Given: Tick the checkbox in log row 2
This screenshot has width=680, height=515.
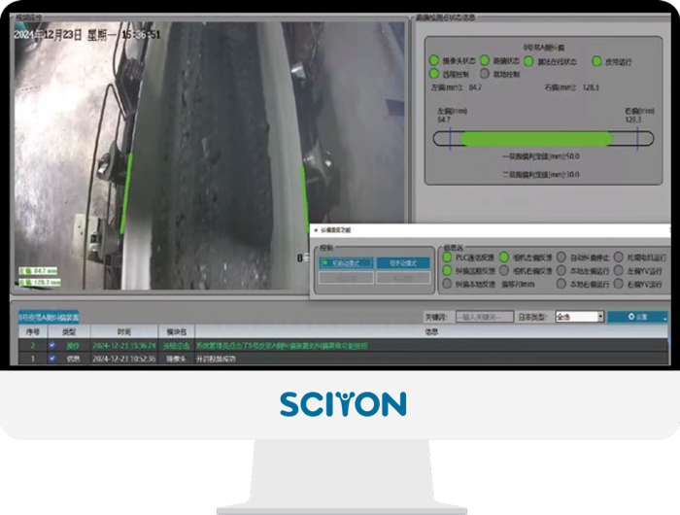Looking at the screenshot, I should pos(52,345).
